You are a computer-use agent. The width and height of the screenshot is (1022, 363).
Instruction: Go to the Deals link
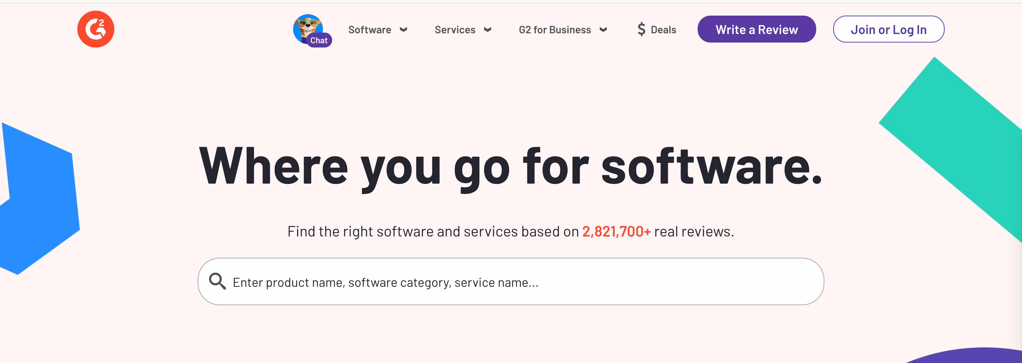coord(663,30)
